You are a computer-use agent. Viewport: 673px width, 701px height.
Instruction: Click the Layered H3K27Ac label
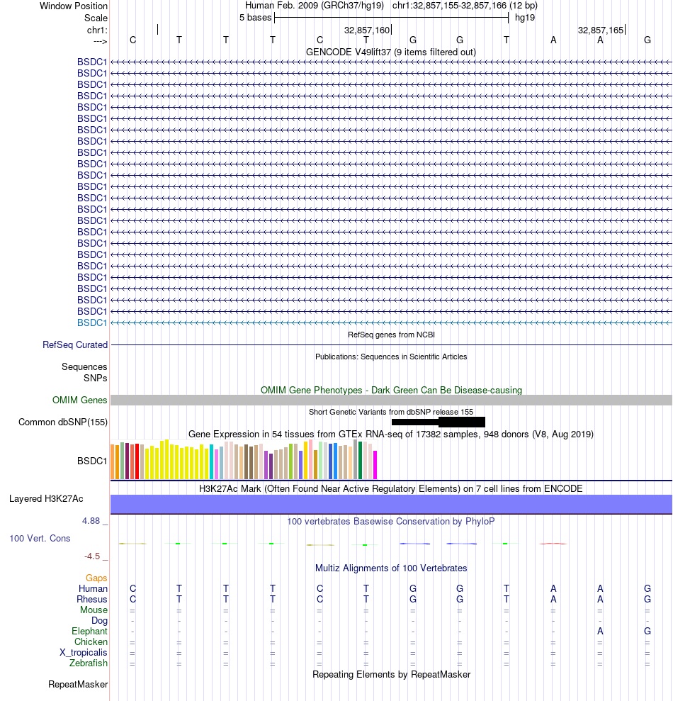click(x=46, y=498)
